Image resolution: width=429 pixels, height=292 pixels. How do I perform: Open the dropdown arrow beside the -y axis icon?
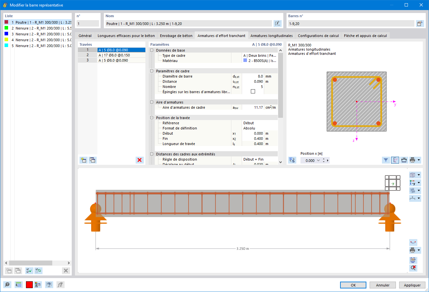[x=419, y=183]
